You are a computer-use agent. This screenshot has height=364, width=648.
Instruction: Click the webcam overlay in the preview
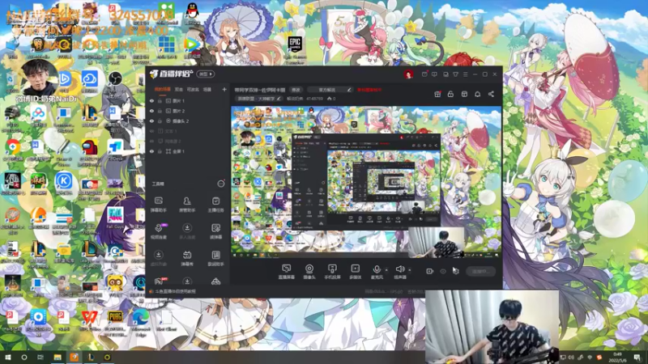(x=436, y=242)
